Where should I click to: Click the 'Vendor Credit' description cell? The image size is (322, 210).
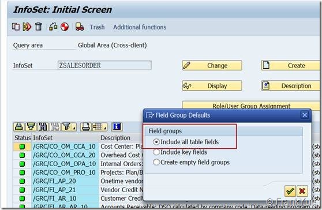pos(121,190)
